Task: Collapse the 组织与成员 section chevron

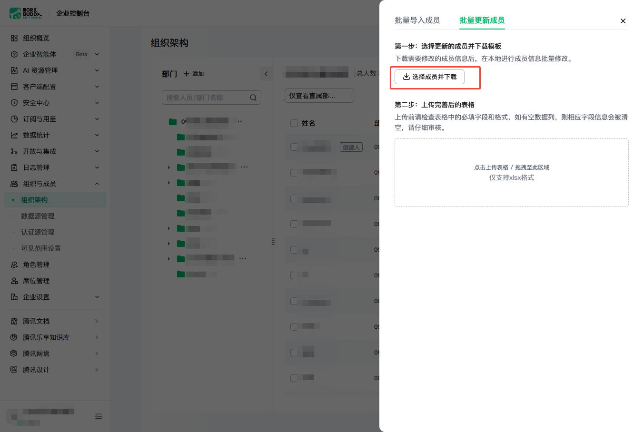Action: (97, 184)
